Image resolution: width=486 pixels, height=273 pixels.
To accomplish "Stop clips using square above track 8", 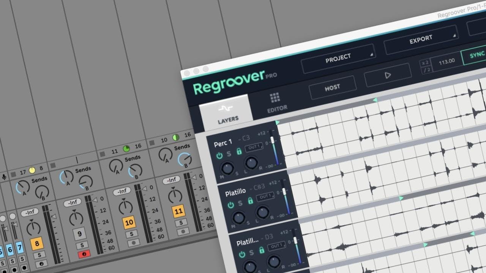I will [x=14, y=174].
